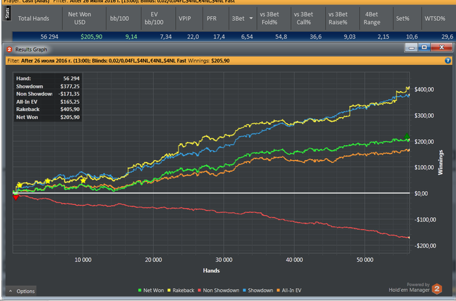The image size is (456, 301).
Task: Click the PFR value 17,4
Action: click(219, 37)
